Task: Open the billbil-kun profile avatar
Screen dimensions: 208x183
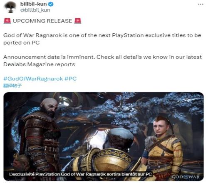Action: click(x=10, y=7)
